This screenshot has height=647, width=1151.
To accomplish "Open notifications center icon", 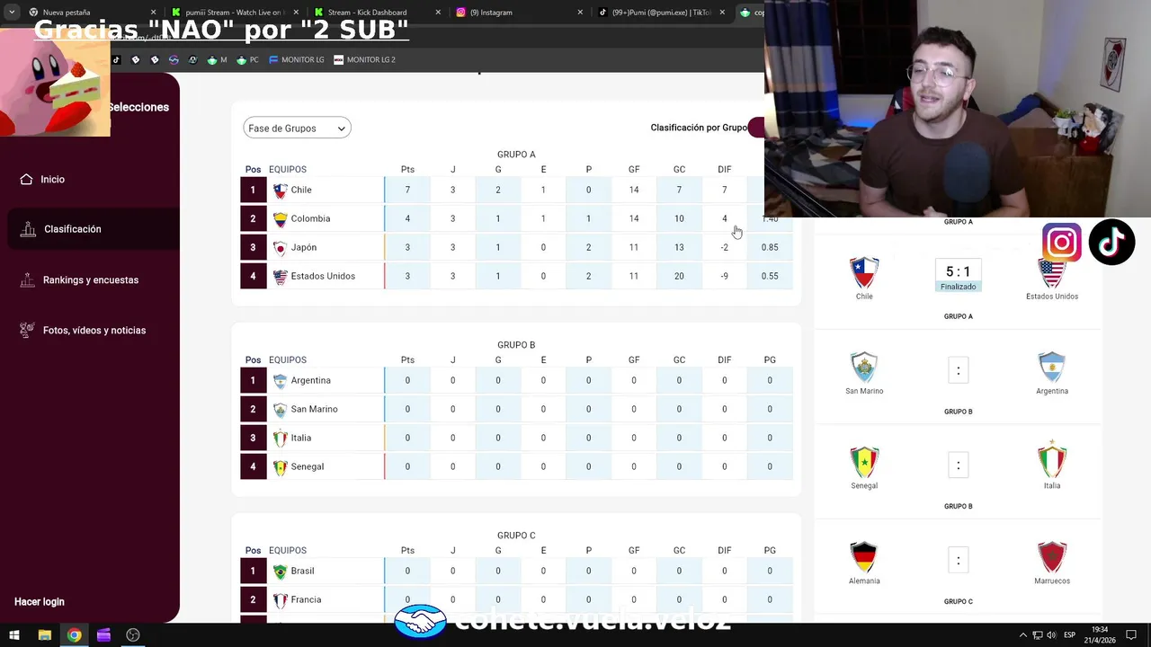I will (x=1131, y=635).
